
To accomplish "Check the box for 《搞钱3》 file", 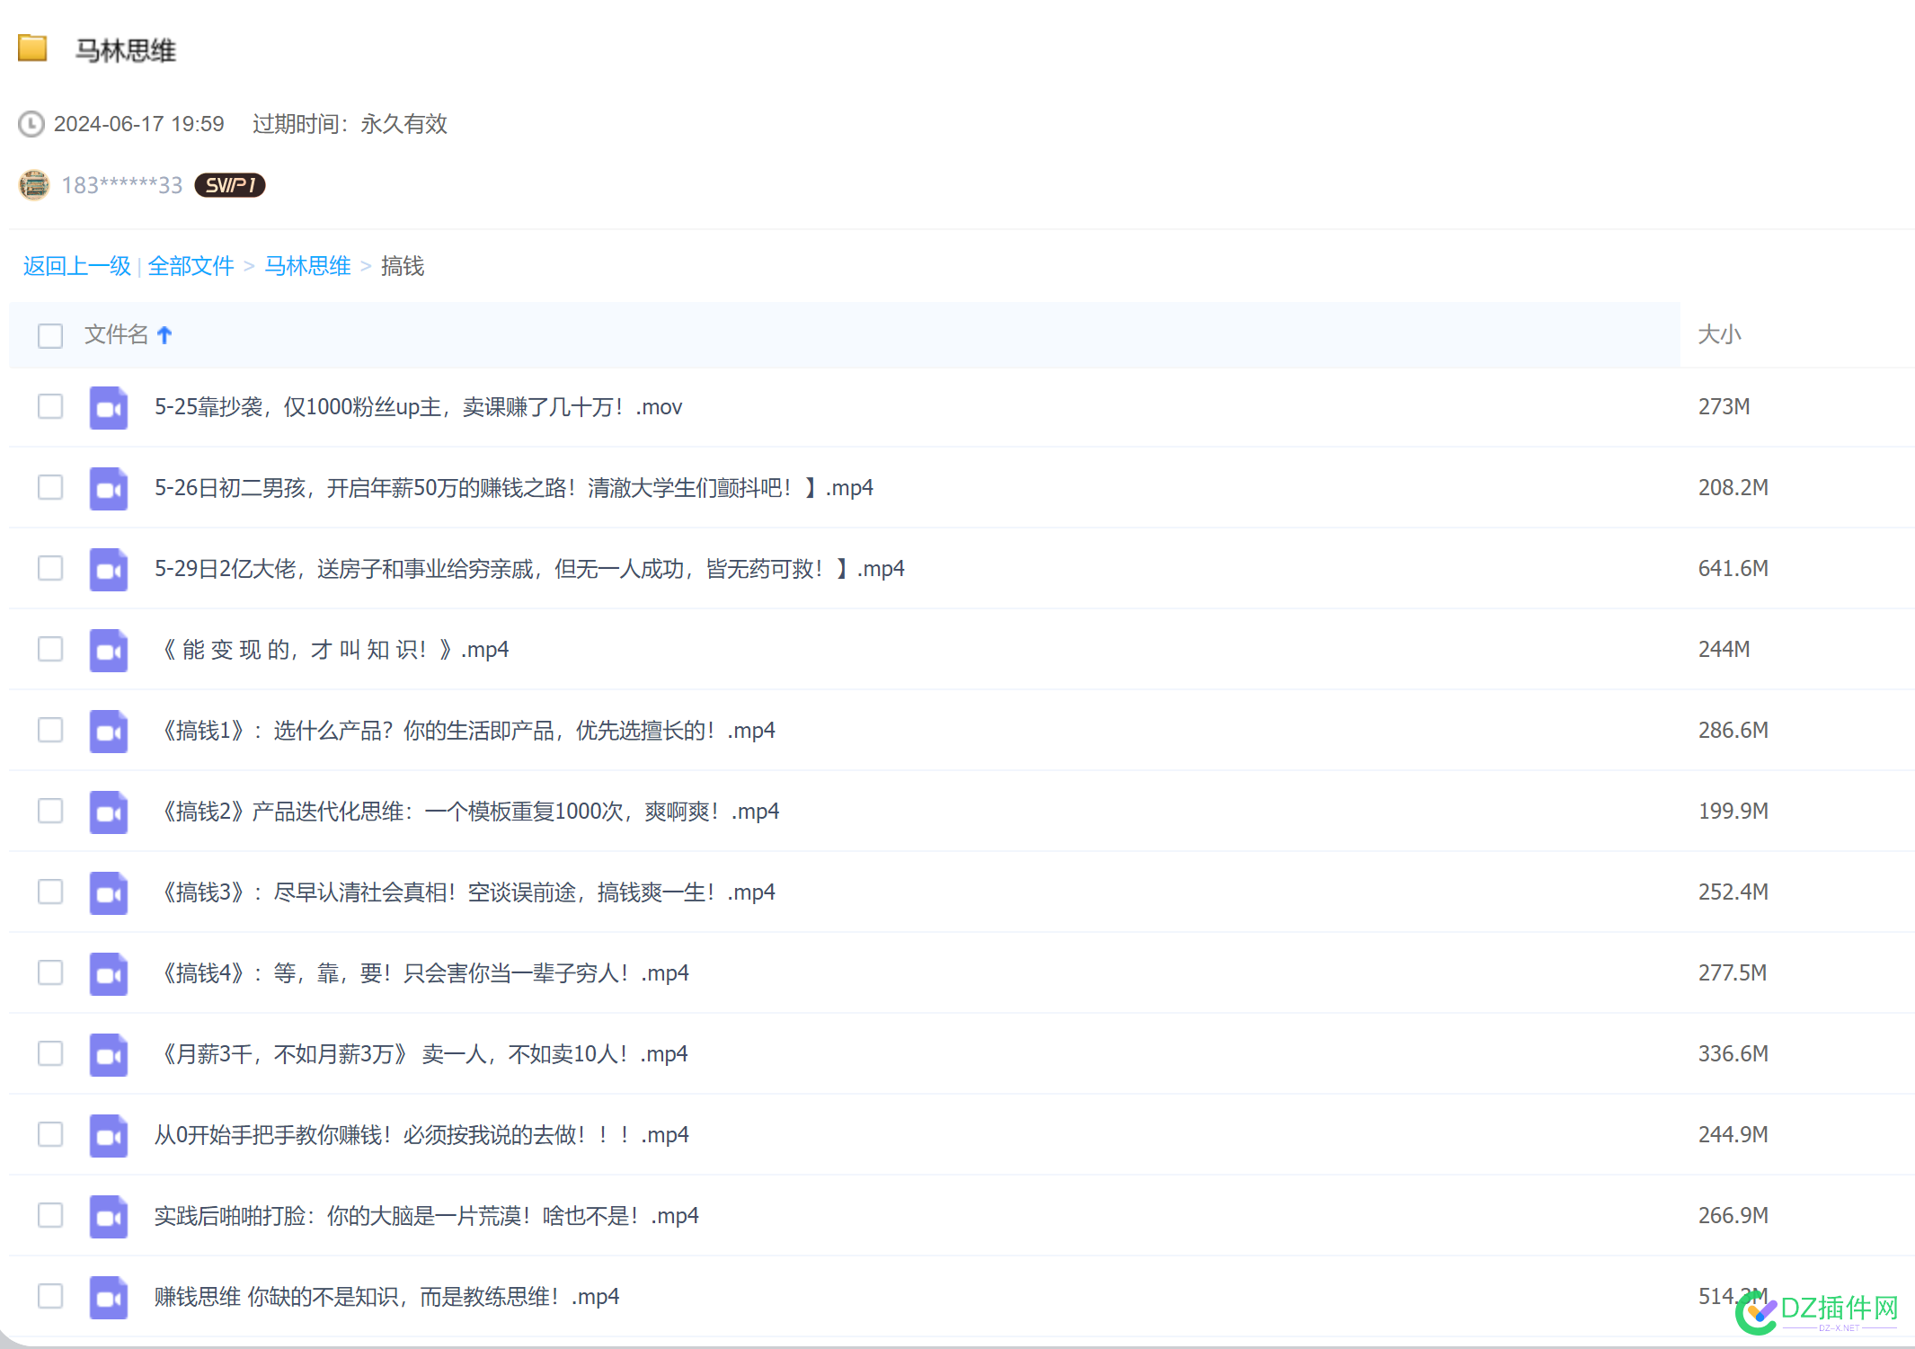I will pyautogui.click(x=50, y=892).
